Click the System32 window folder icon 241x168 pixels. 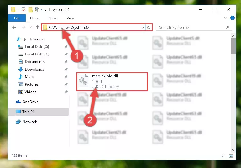pyautogui.click(x=13, y=9)
